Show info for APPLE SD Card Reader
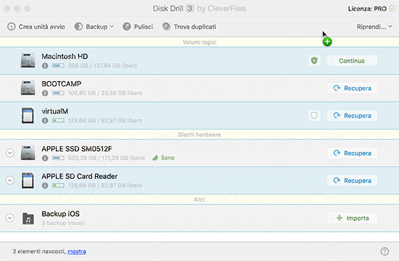This screenshot has width=399, height=261. (45, 186)
